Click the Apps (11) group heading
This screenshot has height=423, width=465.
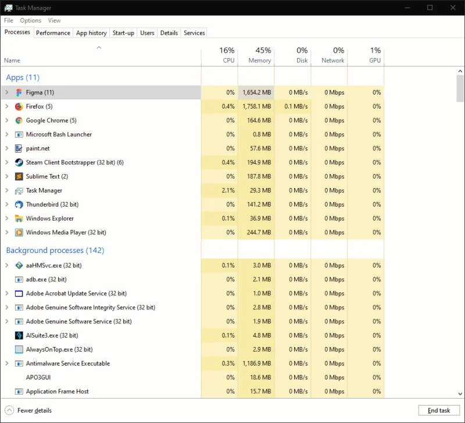point(23,78)
